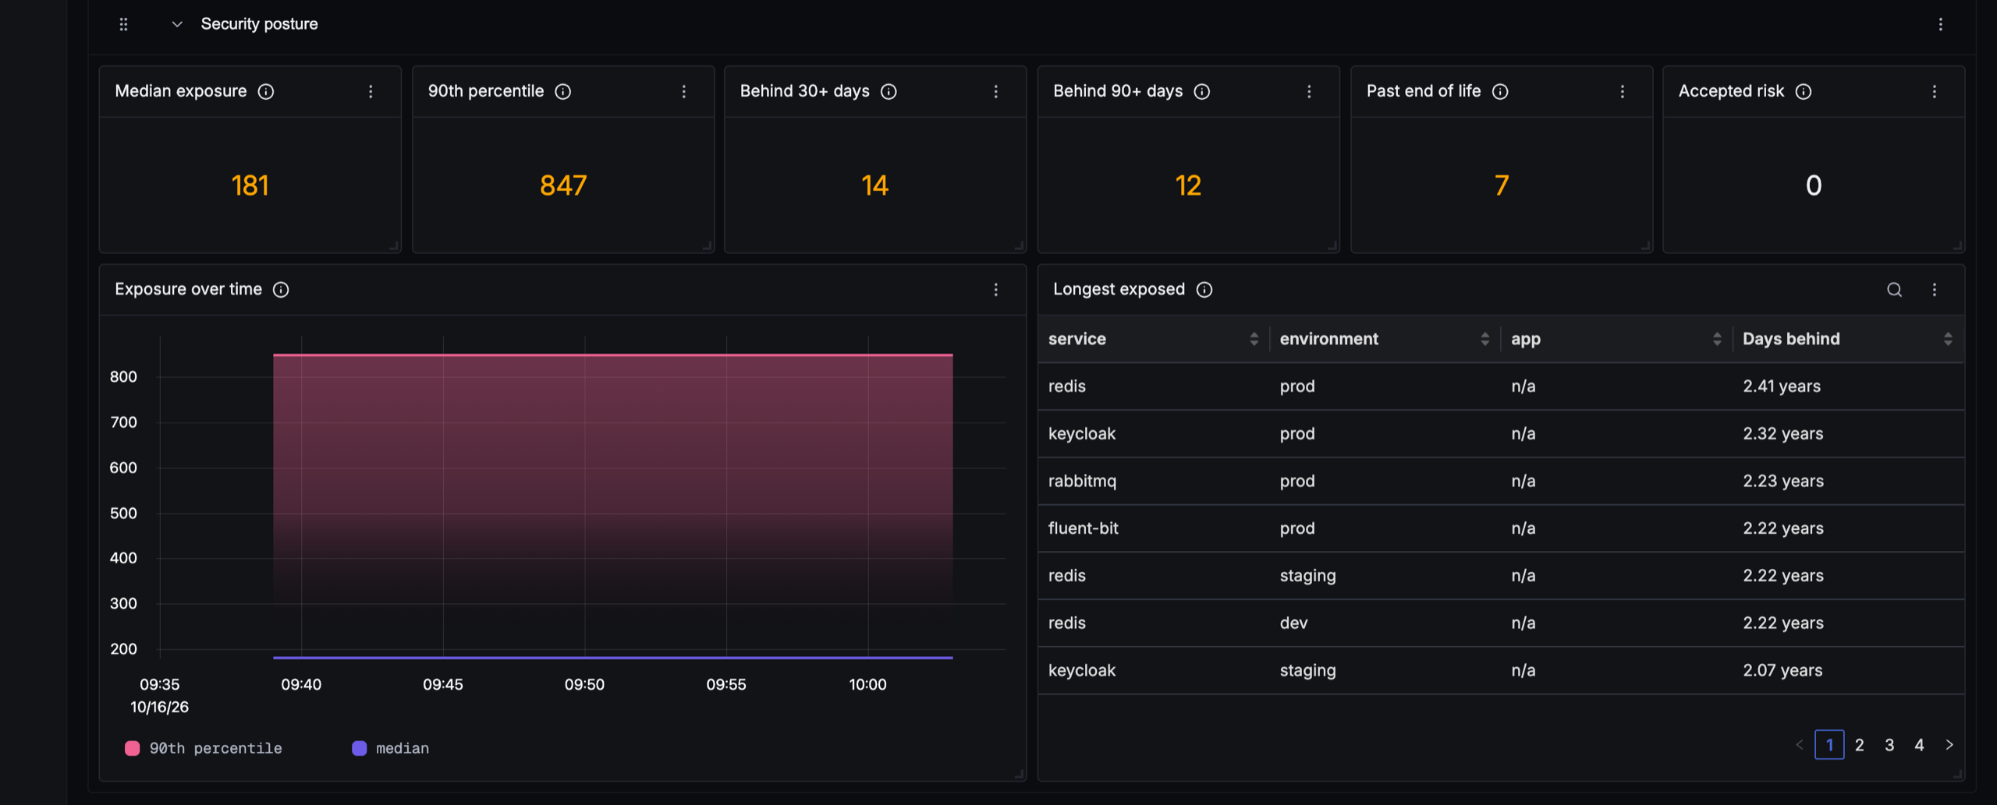Open the Exposure over time panel menu
Viewport: 1997px width, 805px height.
click(x=996, y=290)
